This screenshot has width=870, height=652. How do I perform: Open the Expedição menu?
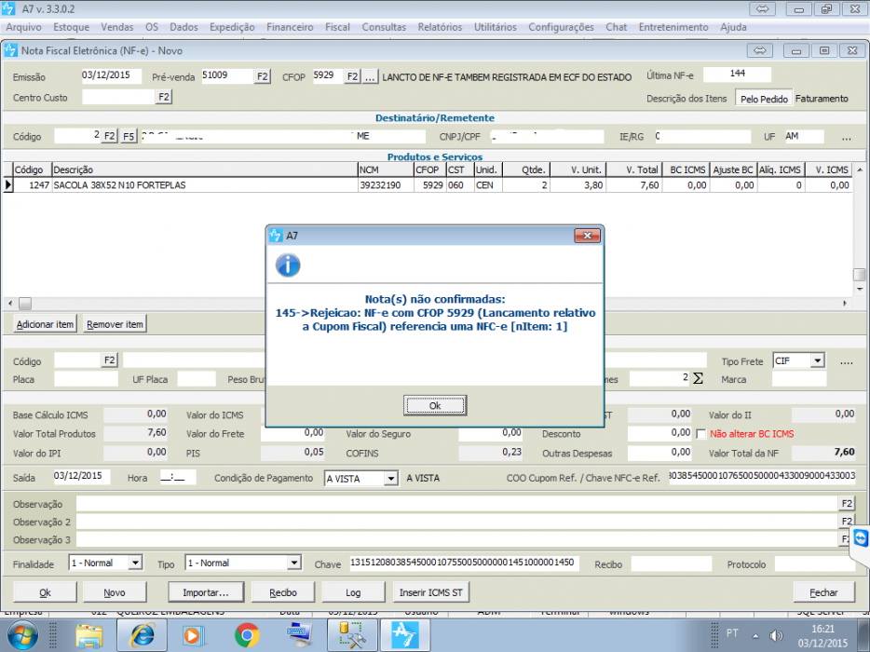click(x=232, y=27)
